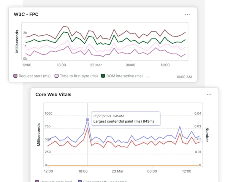228x182 pixels.
Task: Select the DOM interactive (ms) legend label
Action: coord(125,76)
